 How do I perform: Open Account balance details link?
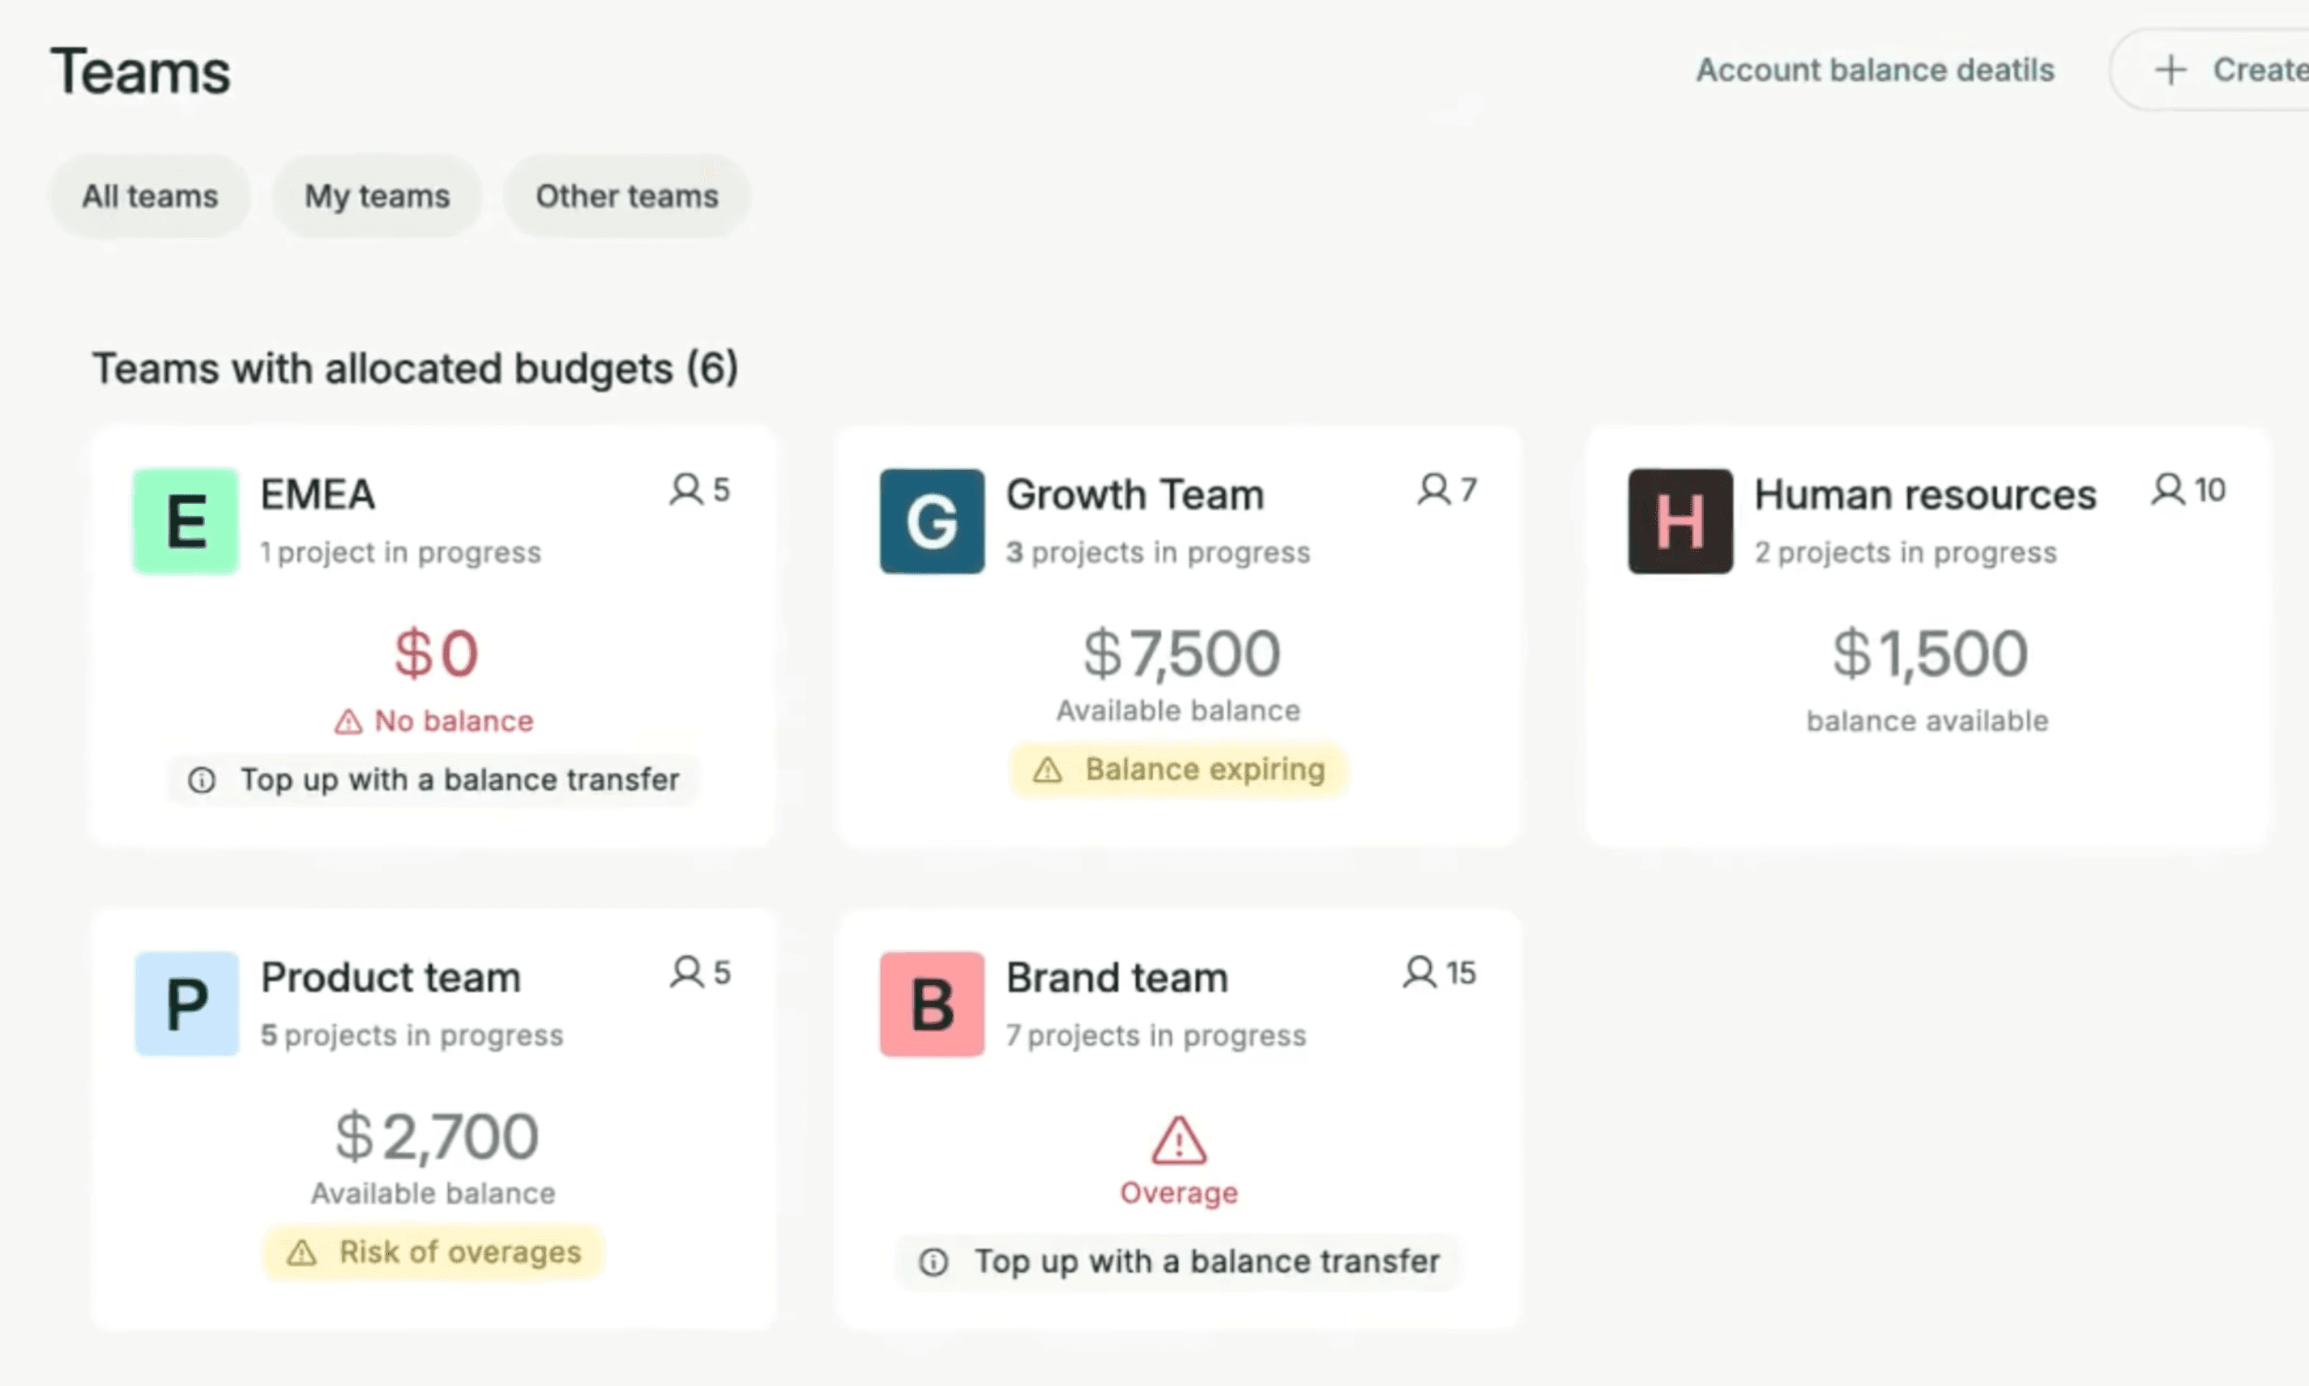click(x=1875, y=70)
